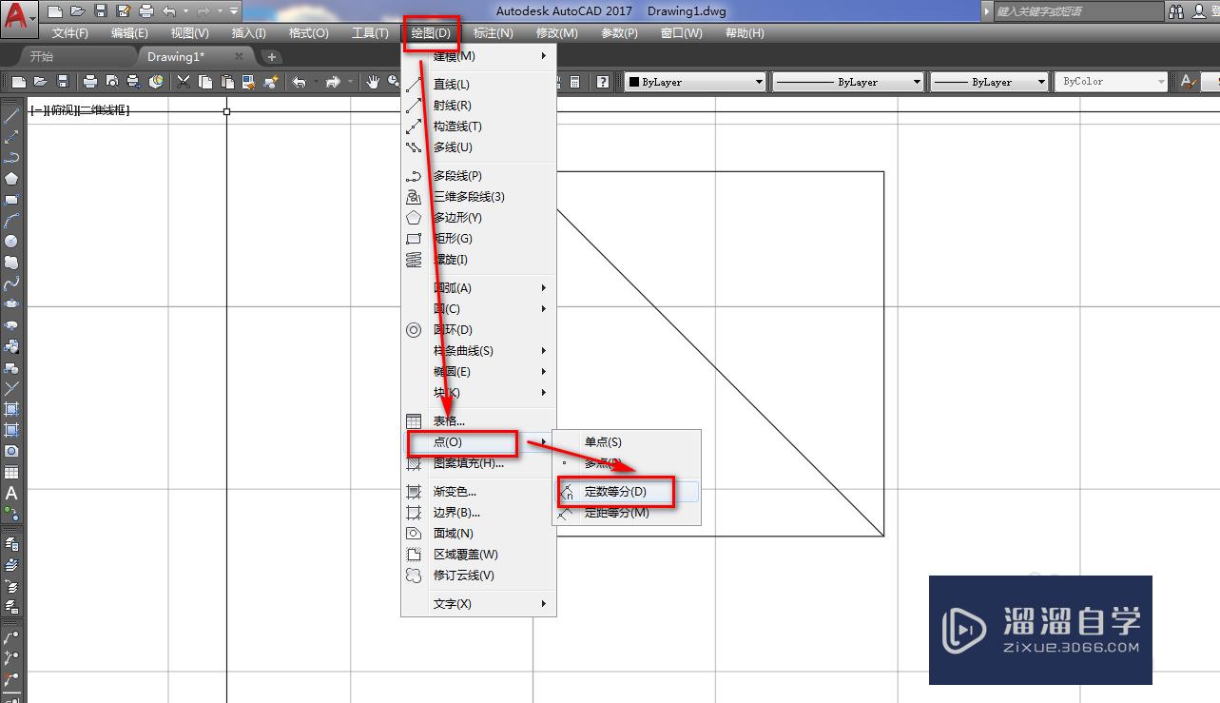Expand the 建模(M) submenu
1220x703 pixels.
click(478, 56)
